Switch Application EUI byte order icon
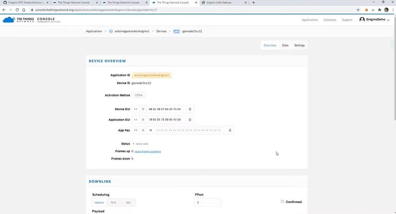 (143, 120)
